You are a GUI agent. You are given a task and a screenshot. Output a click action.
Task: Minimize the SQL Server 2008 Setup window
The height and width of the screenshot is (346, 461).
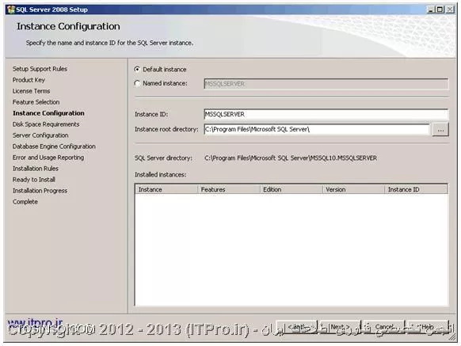coord(430,10)
